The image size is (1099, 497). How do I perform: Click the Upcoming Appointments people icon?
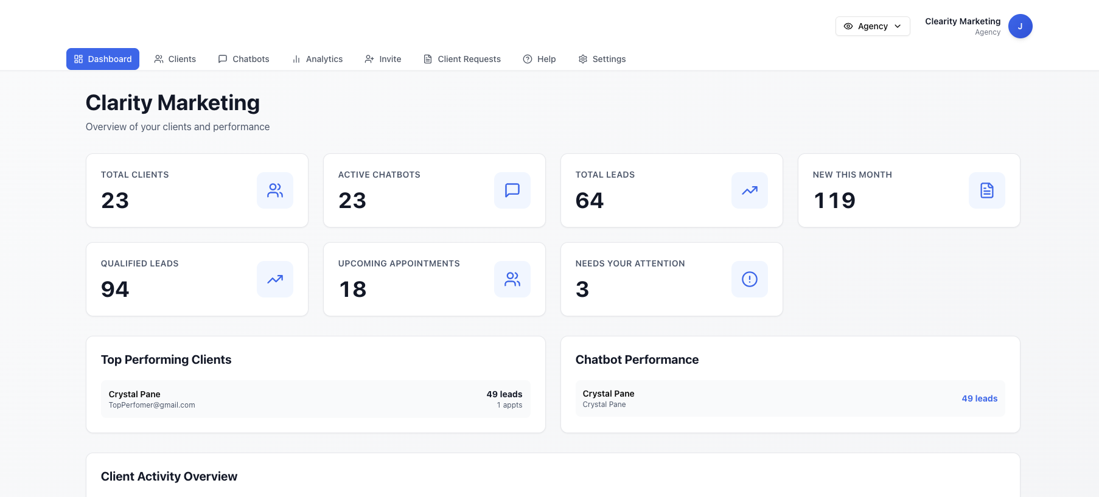[512, 279]
